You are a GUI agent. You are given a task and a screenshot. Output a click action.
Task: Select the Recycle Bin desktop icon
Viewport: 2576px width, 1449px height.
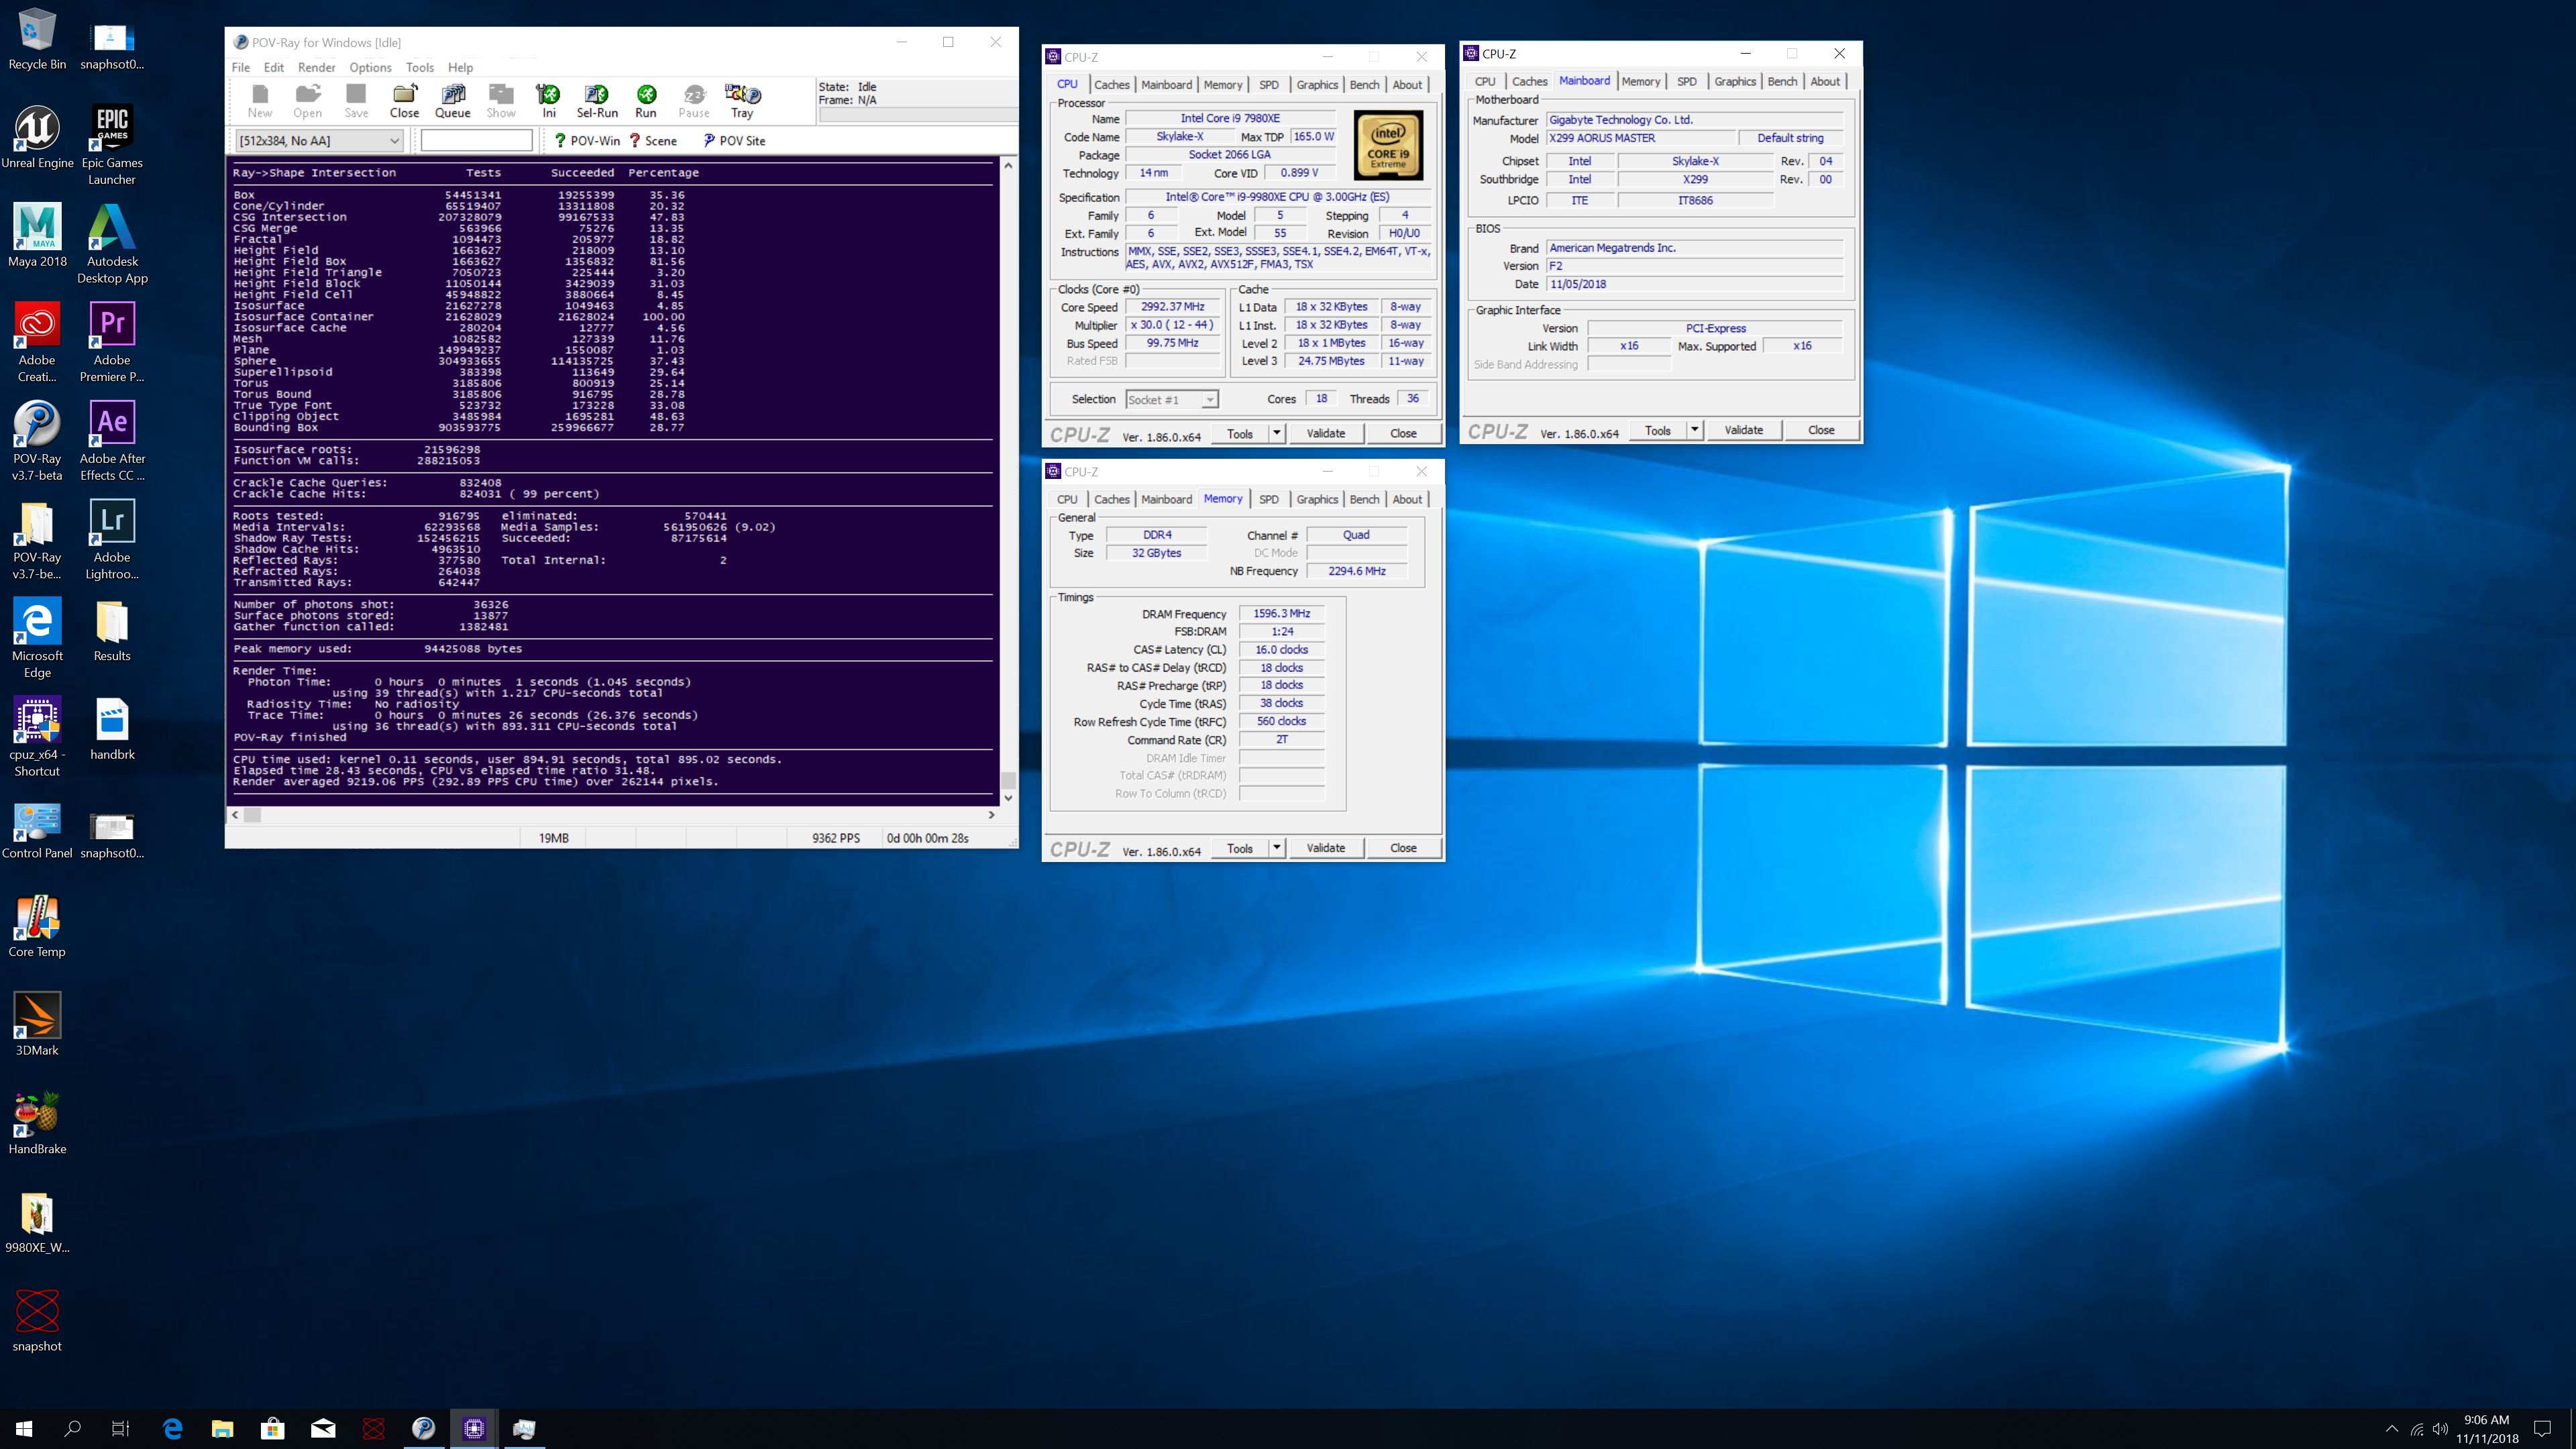[37, 39]
